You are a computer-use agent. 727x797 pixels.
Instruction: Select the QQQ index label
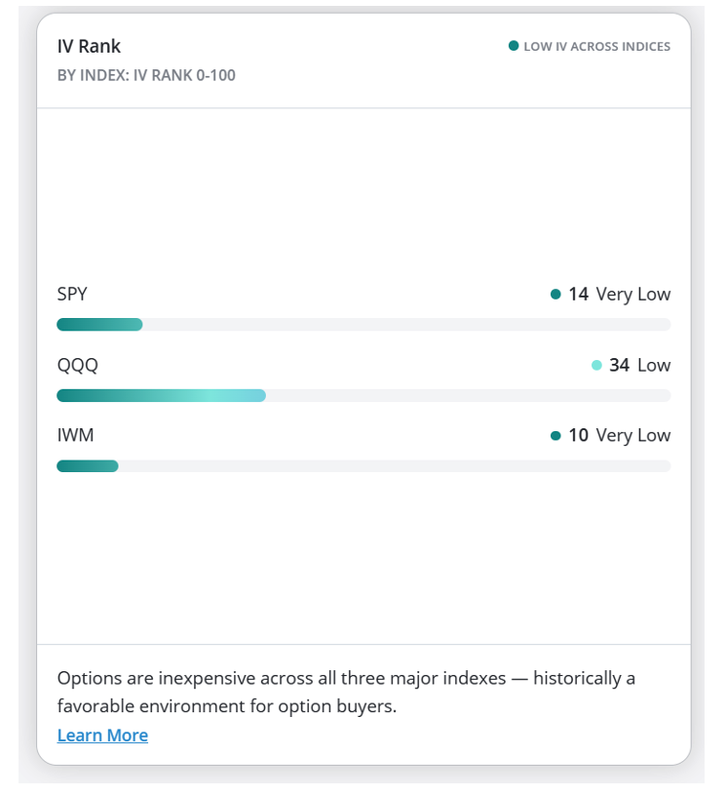coord(78,365)
